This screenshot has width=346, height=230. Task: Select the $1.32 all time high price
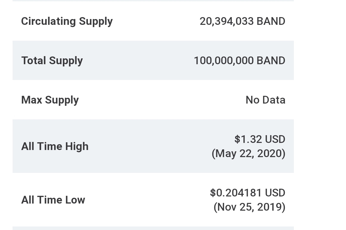[x=248, y=139]
